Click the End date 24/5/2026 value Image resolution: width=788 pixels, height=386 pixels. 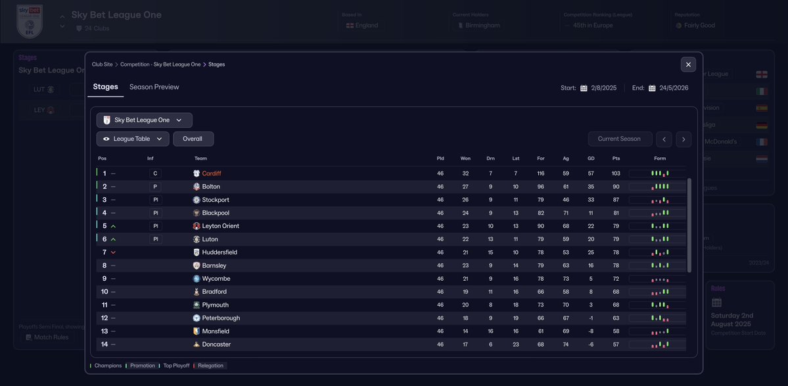[674, 88]
